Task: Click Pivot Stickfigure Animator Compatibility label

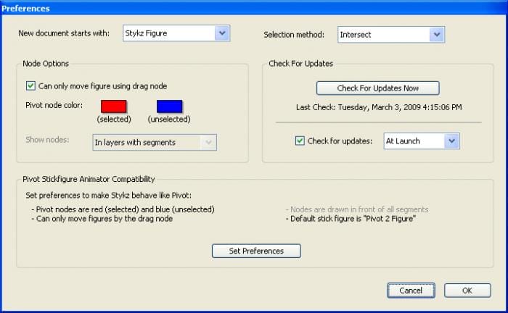Action: (x=89, y=179)
